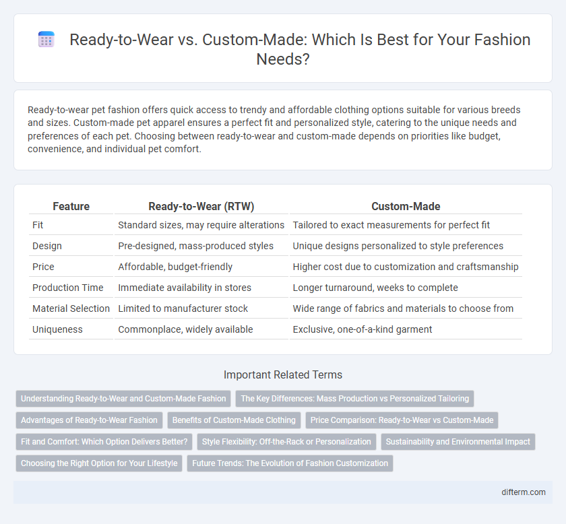This screenshot has height=524, width=566.
Task: Select 'Wide range of fabrics and materials' cell
Action: coord(406,309)
